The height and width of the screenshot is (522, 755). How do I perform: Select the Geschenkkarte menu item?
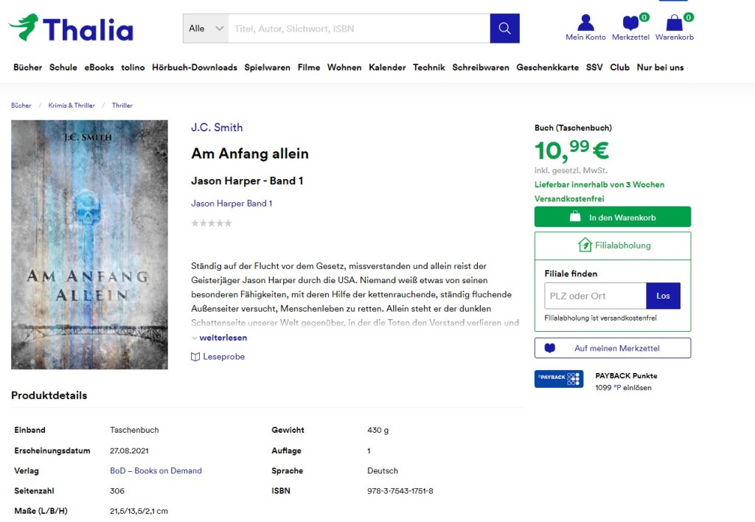click(547, 67)
